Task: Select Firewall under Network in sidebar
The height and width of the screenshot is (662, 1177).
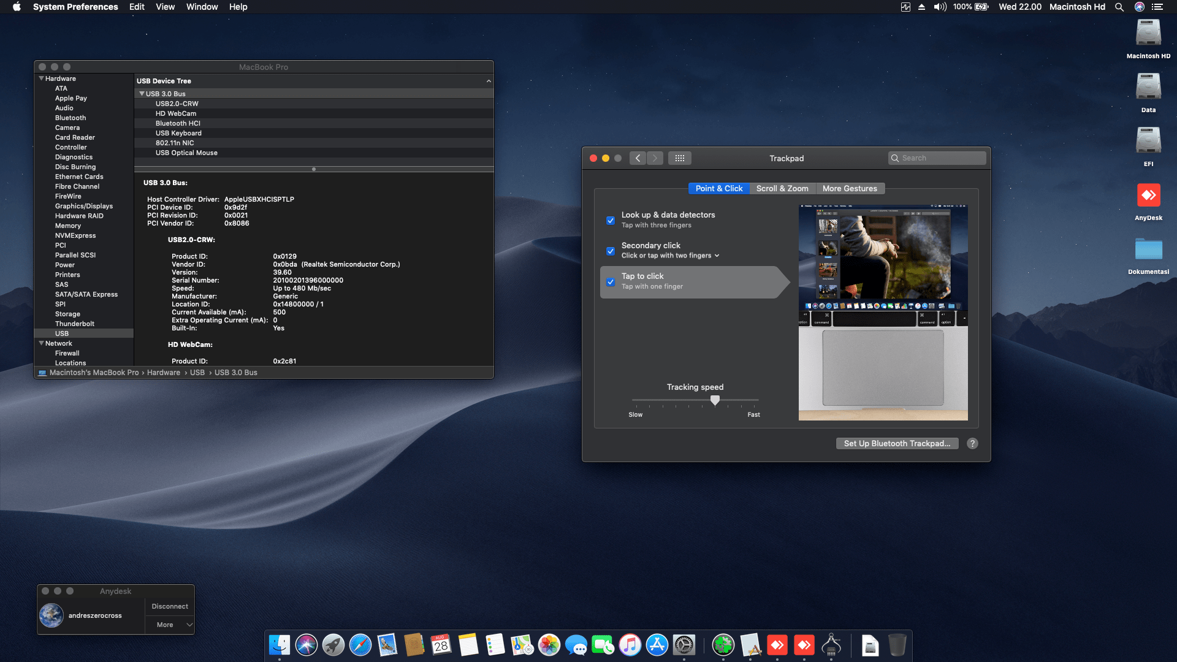Action: [x=67, y=353]
